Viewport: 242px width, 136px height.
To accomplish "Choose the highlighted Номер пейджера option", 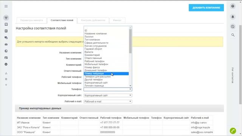I will click(106, 74).
